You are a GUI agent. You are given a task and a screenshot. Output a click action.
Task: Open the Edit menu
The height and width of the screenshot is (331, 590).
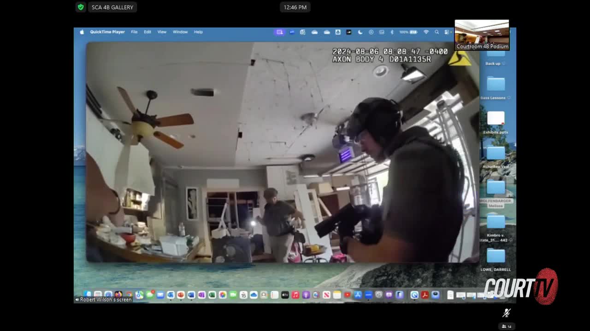[x=147, y=32]
